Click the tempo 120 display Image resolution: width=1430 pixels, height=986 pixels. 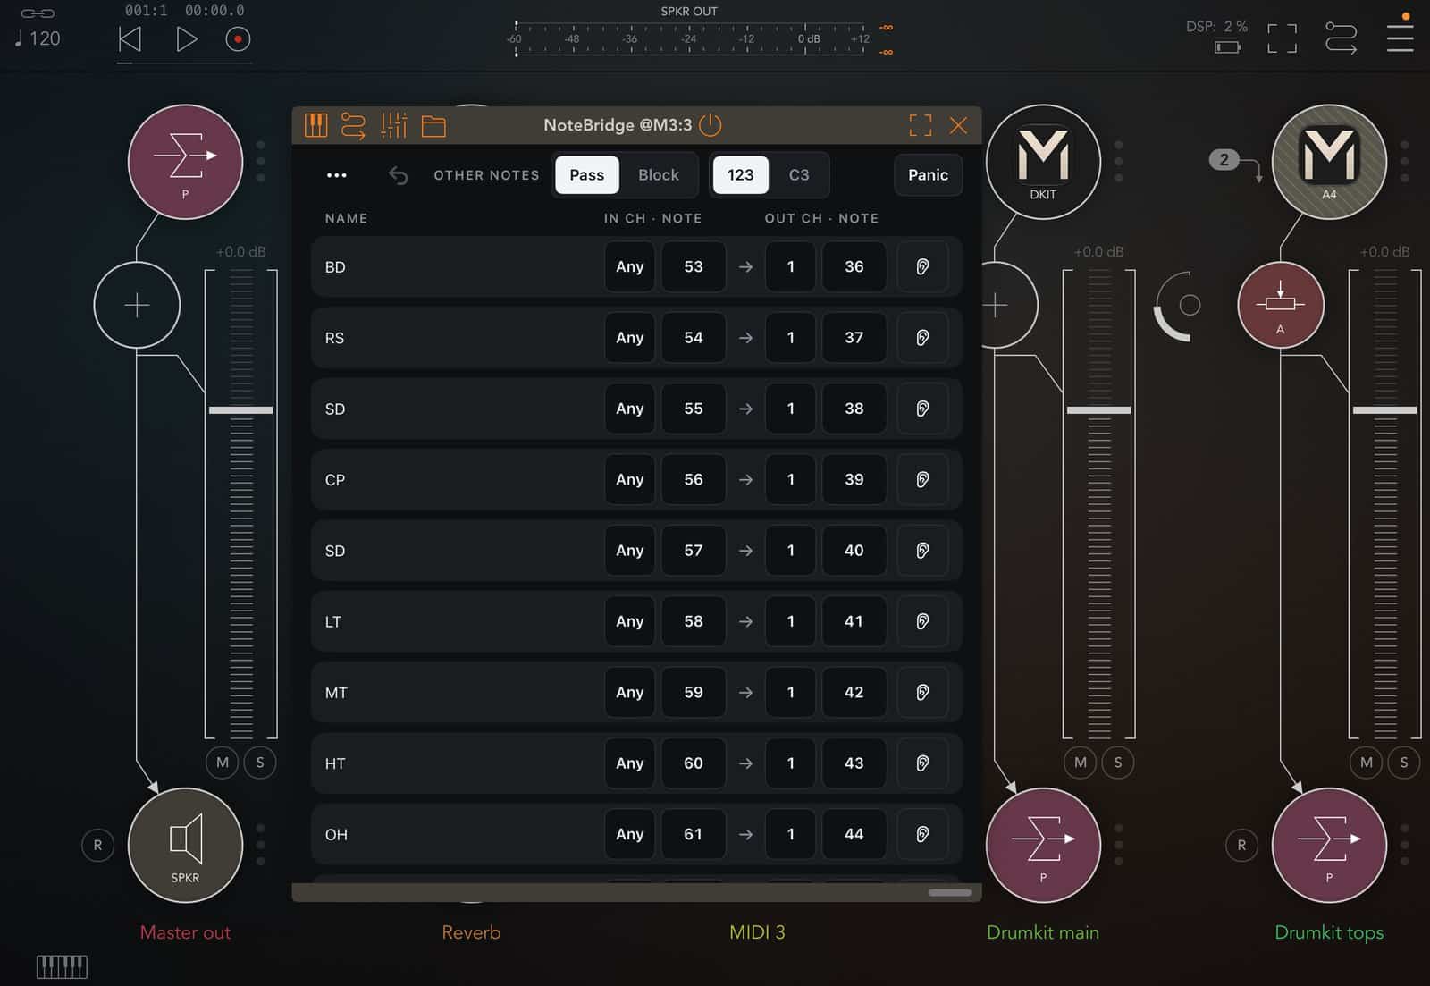[x=38, y=38]
